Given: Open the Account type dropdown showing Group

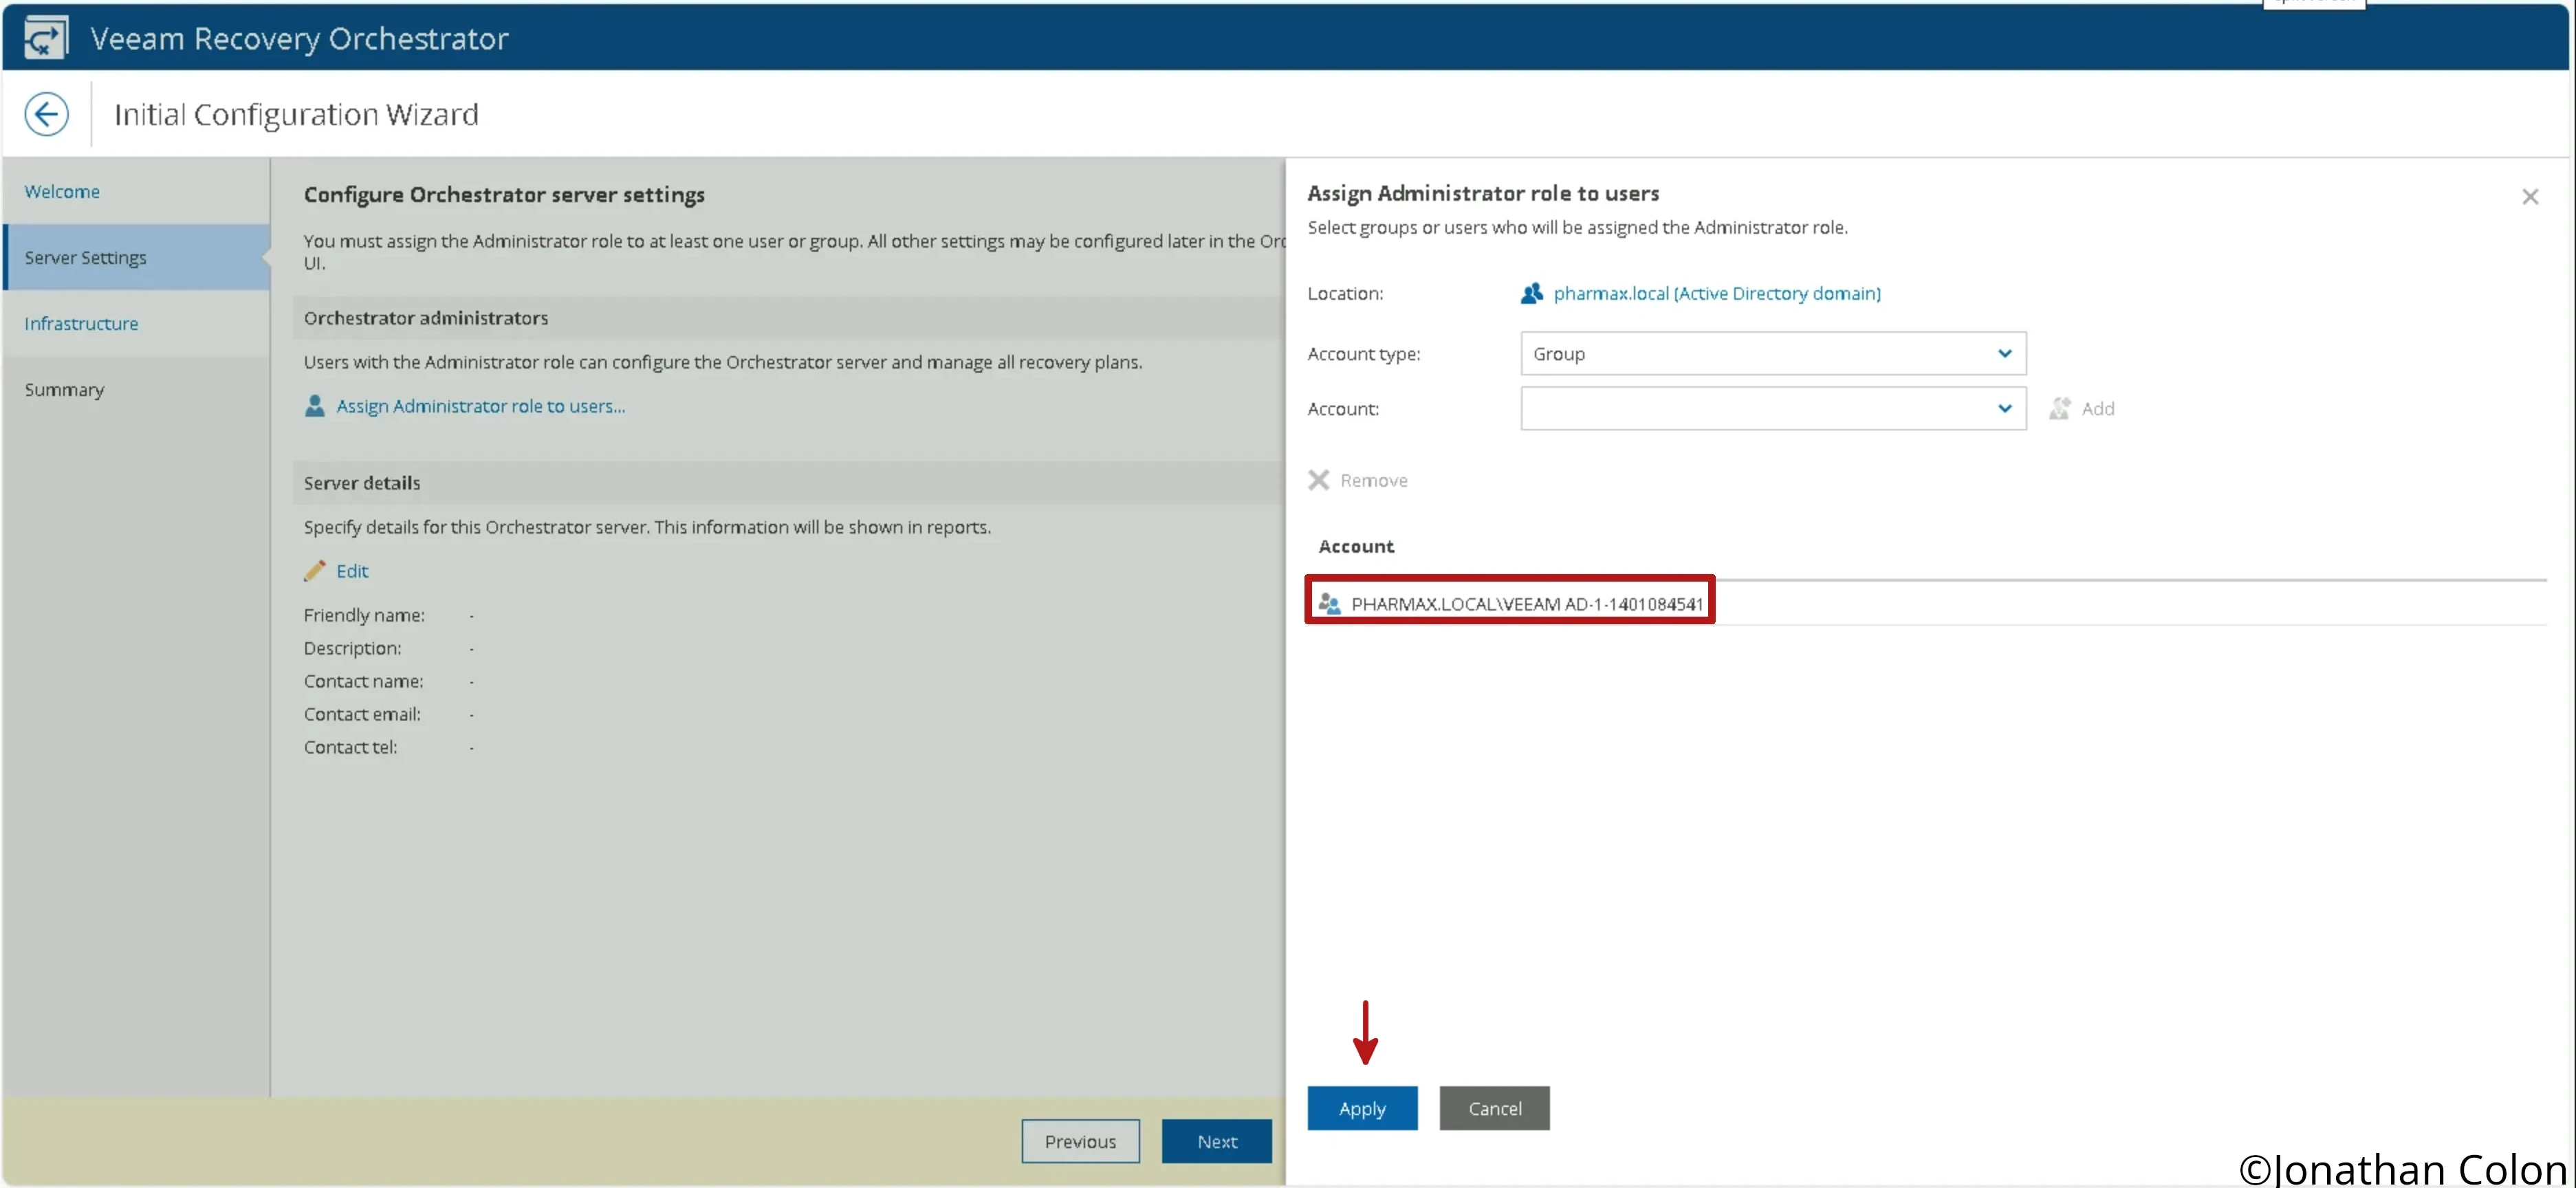Looking at the screenshot, I should [x=1773, y=353].
